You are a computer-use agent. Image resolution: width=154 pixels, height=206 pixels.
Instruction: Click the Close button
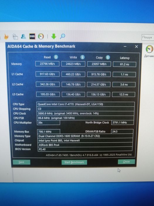click(126, 162)
